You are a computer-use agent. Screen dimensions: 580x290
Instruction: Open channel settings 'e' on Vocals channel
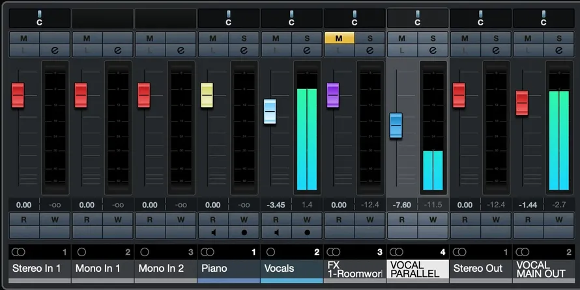pyautogui.click(x=307, y=51)
